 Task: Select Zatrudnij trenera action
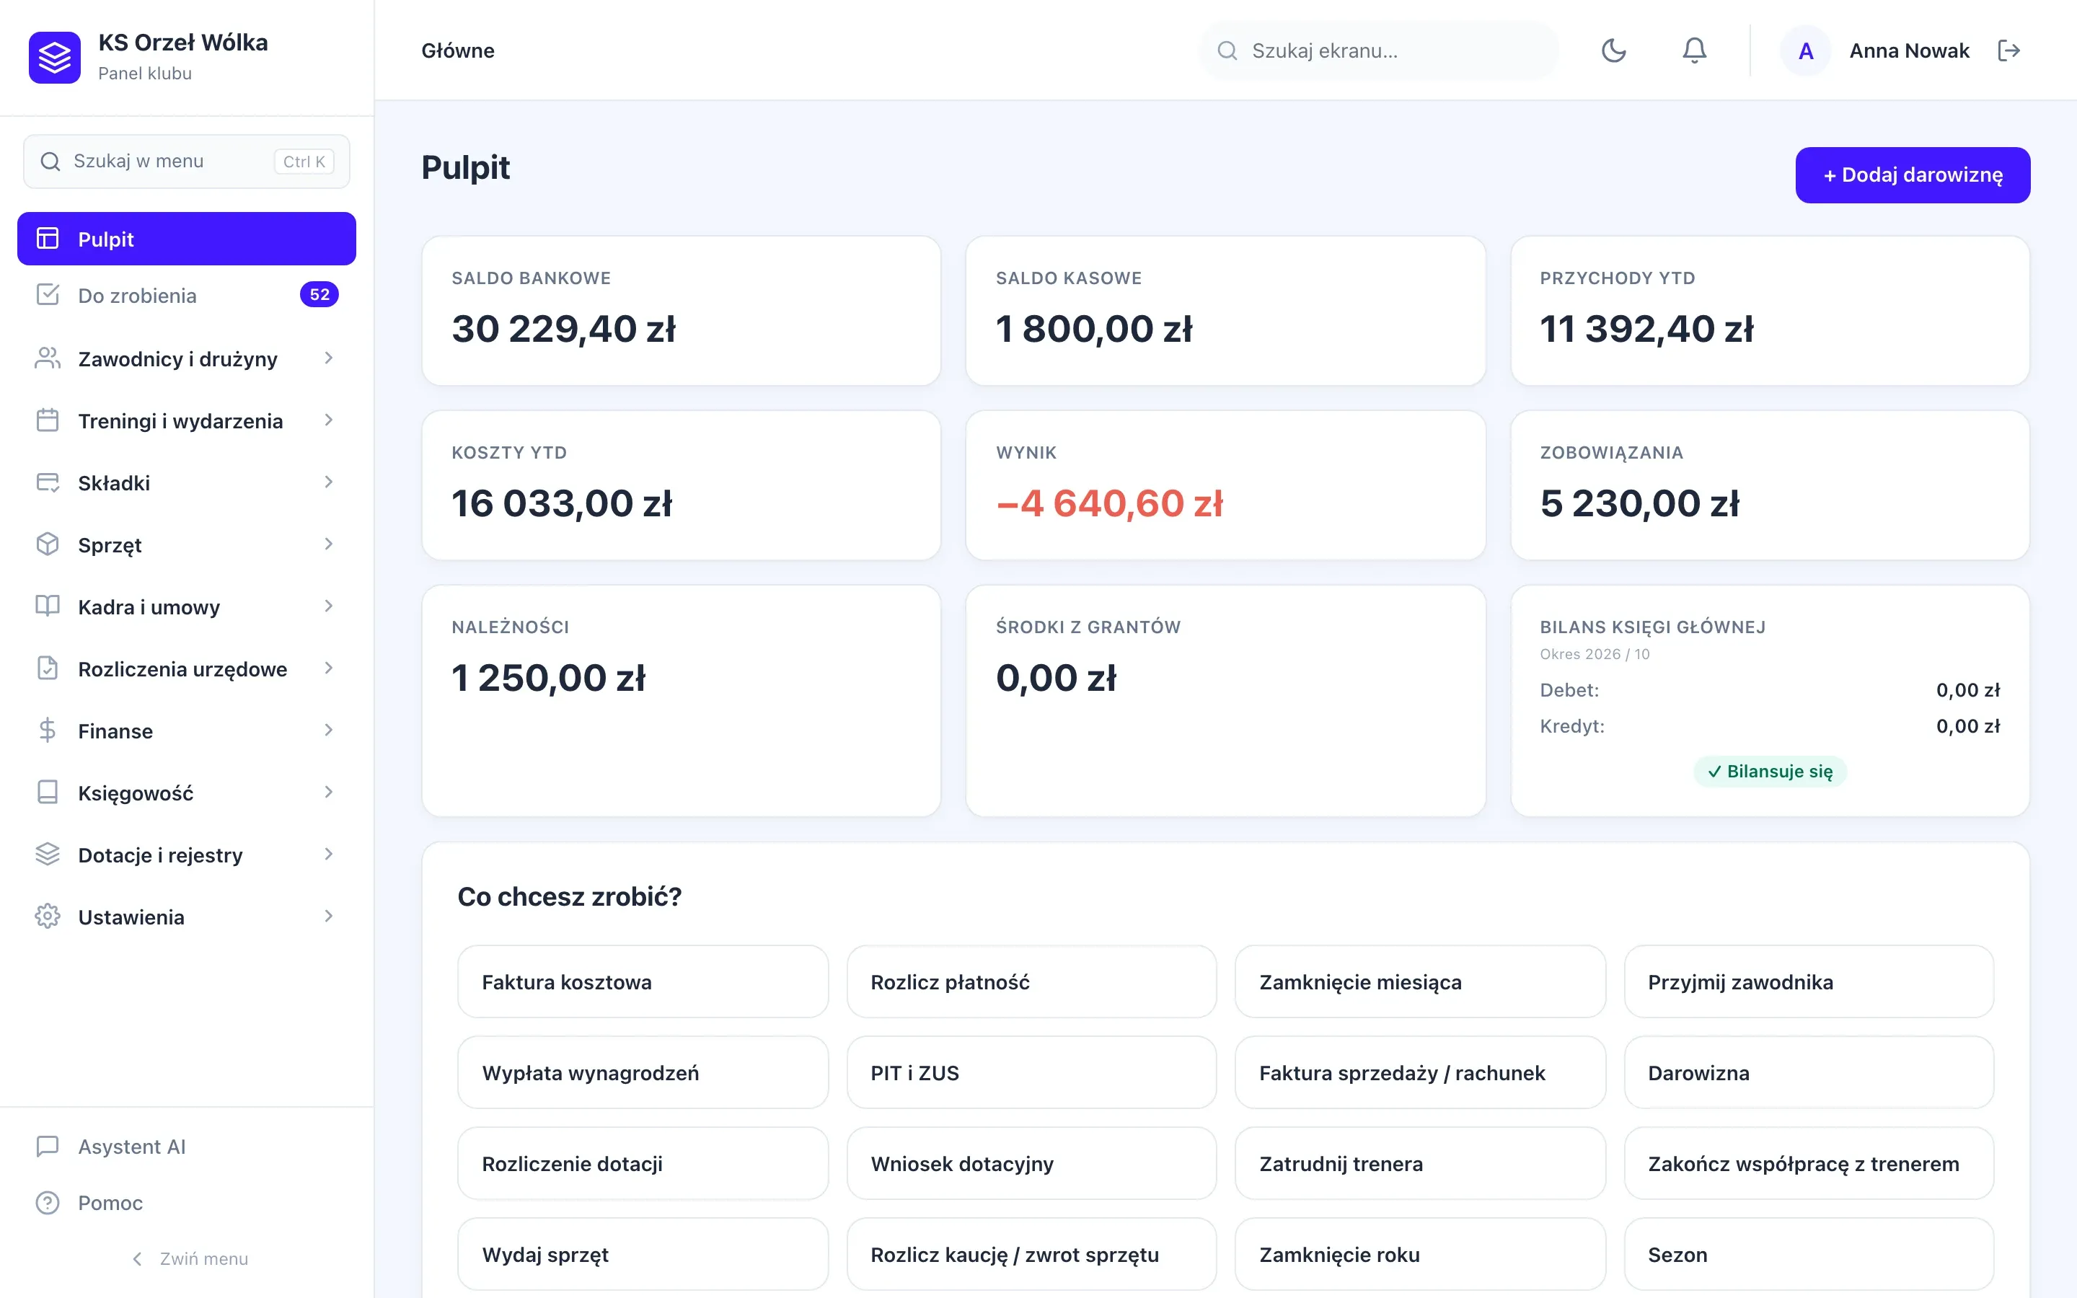1419,1163
